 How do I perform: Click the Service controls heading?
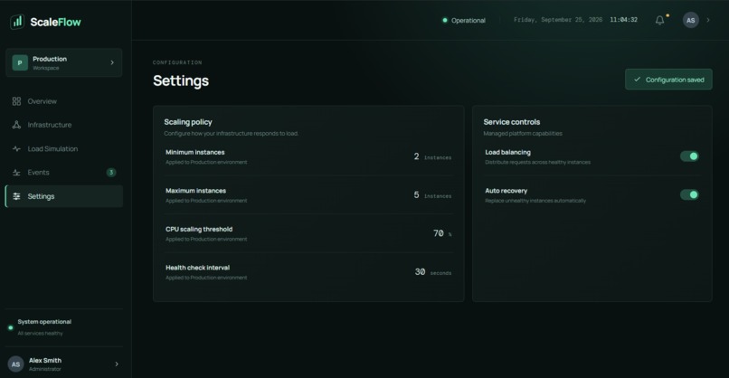point(511,122)
